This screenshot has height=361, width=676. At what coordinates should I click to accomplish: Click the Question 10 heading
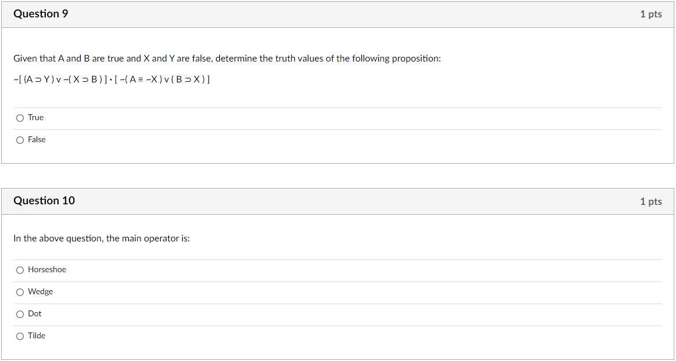pyautogui.click(x=44, y=201)
